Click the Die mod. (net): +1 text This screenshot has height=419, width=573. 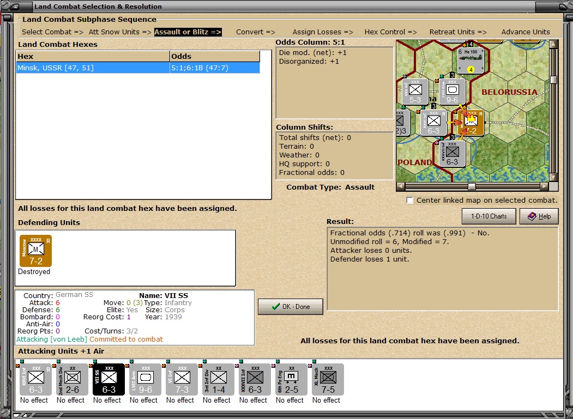[x=313, y=53]
